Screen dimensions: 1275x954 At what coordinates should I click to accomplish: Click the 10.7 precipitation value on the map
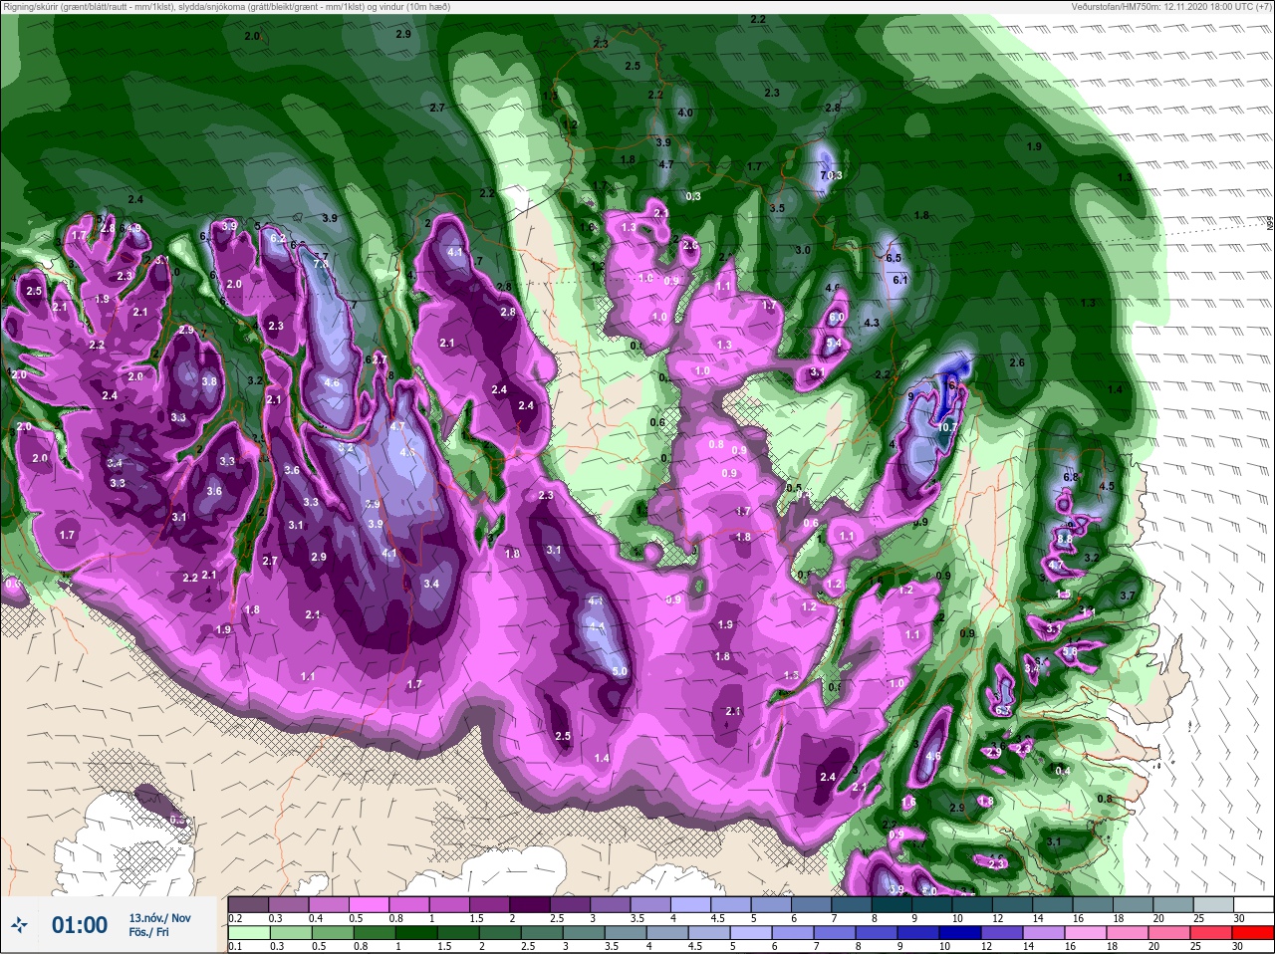pyautogui.click(x=947, y=427)
